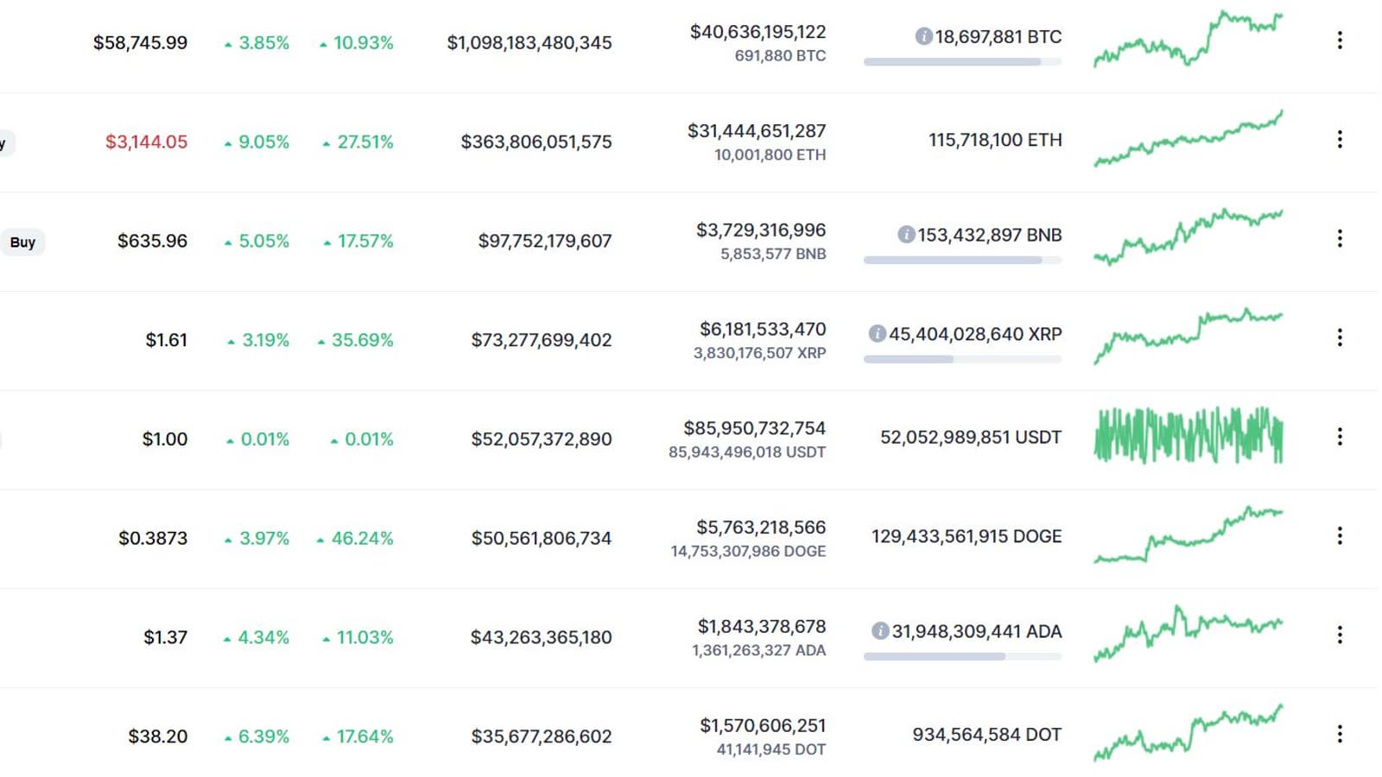This screenshot has width=1382, height=777.
Task: Open the three-dot menu in the XRP row
Action: (x=1340, y=338)
